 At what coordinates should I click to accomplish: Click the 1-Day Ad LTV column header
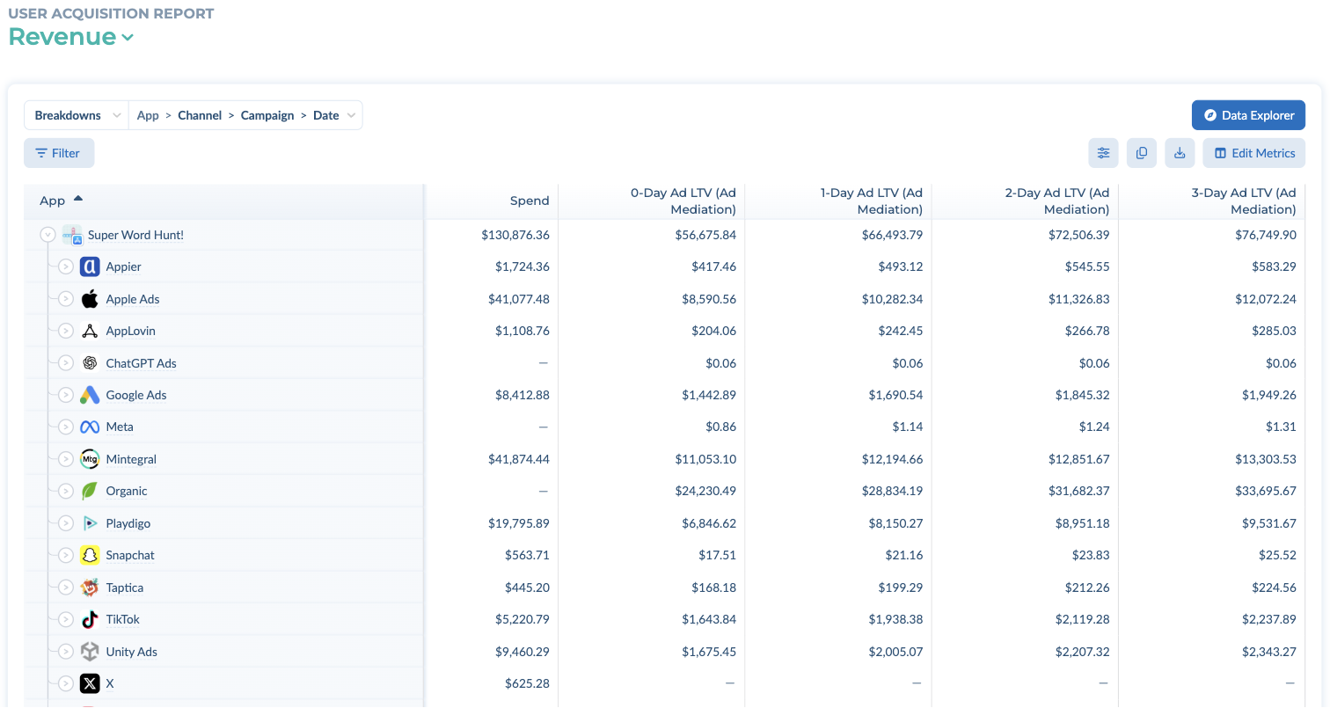871,201
